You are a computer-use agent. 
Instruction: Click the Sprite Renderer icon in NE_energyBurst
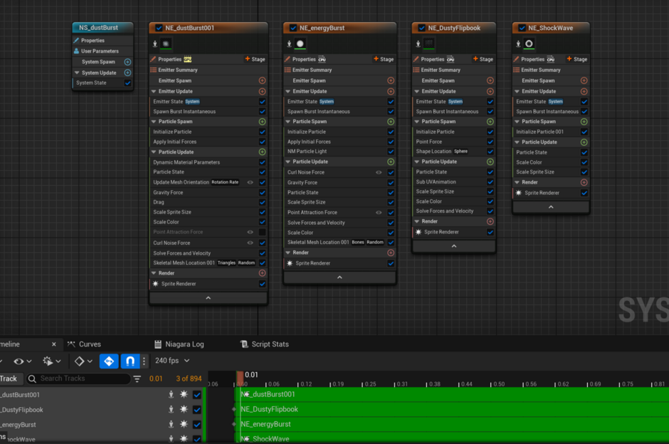pyautogui.click(x=290, y=263)
